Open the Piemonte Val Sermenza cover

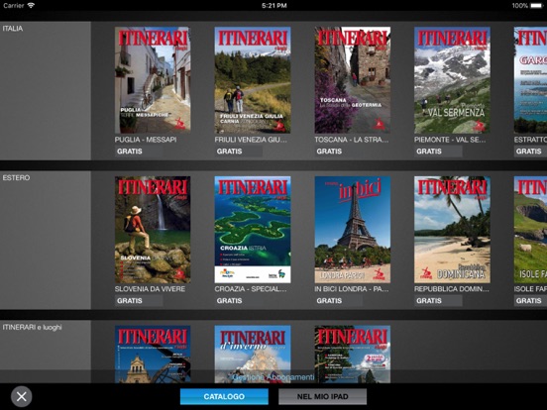(452, 80)
